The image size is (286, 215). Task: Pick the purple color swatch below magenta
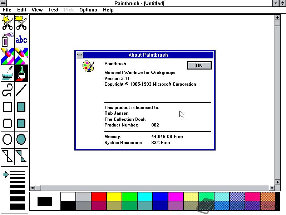point(176,205)
